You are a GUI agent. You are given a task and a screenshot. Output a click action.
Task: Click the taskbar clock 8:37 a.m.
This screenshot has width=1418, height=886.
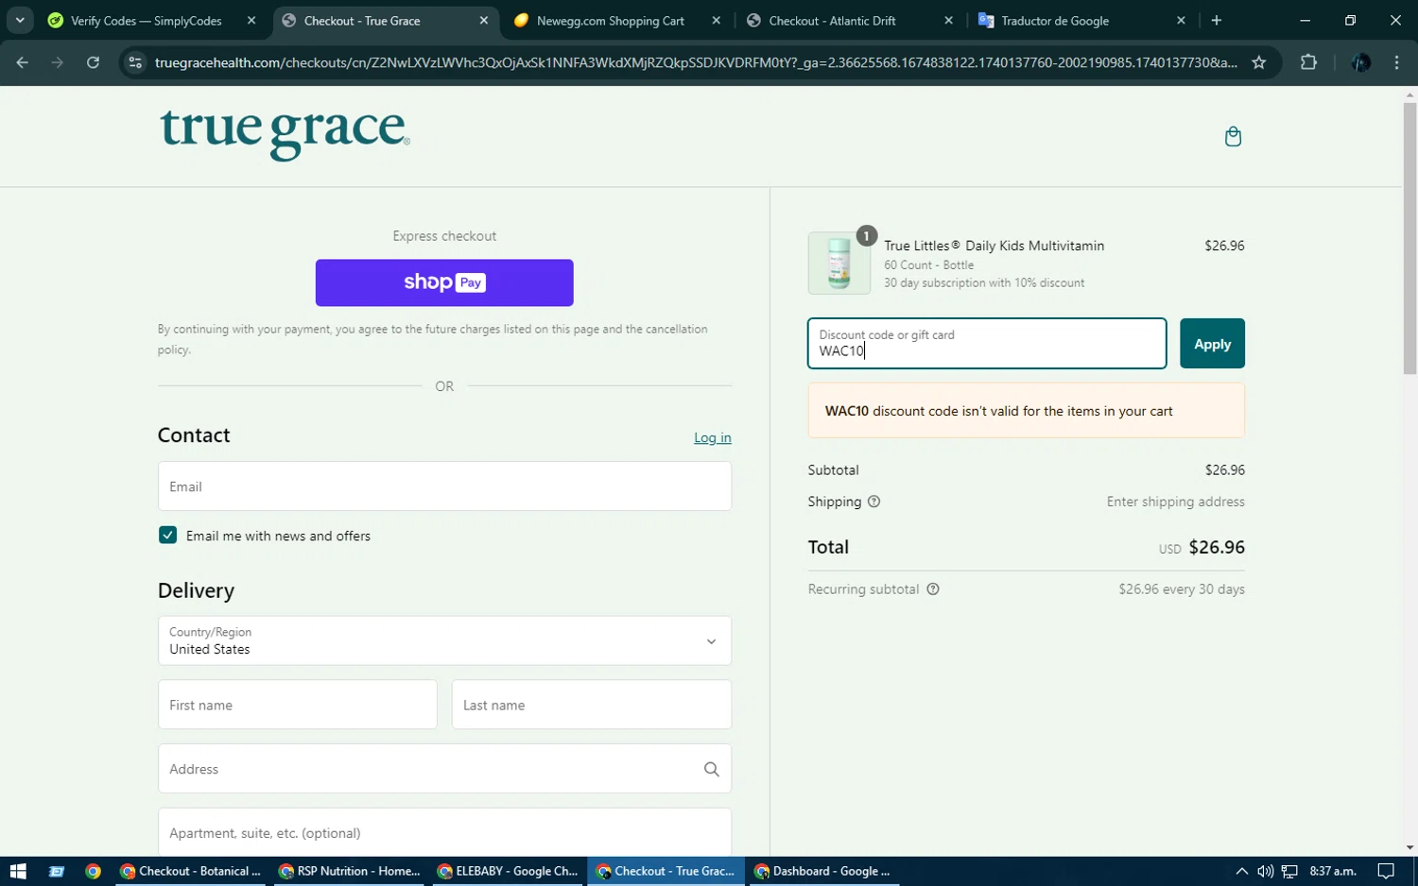1333,871
